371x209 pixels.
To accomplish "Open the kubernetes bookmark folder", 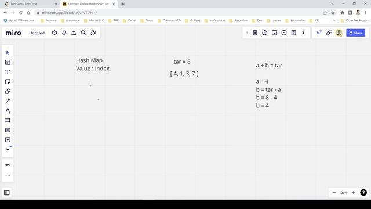I will click(x=295, y=20).
